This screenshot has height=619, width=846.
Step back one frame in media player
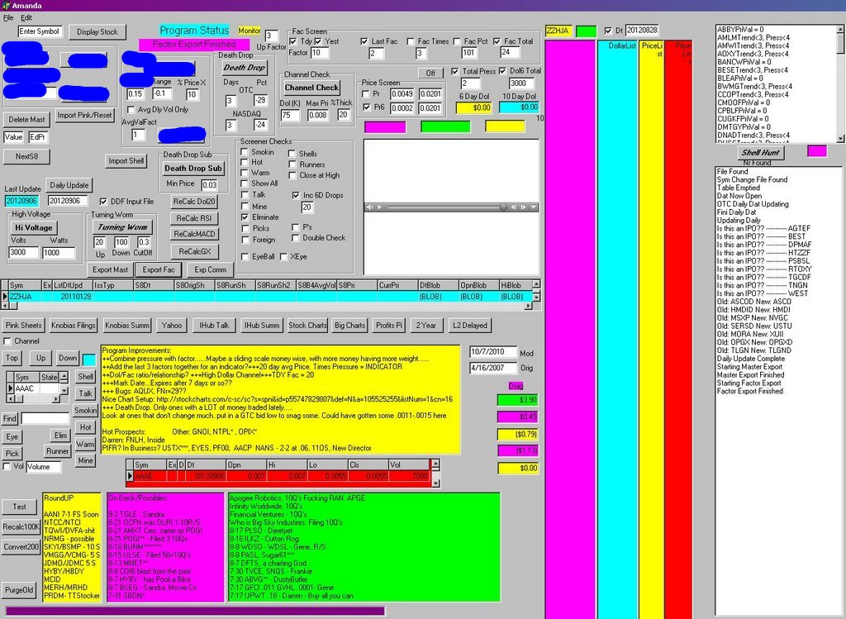pyautogui.click(x=514, y=207)
